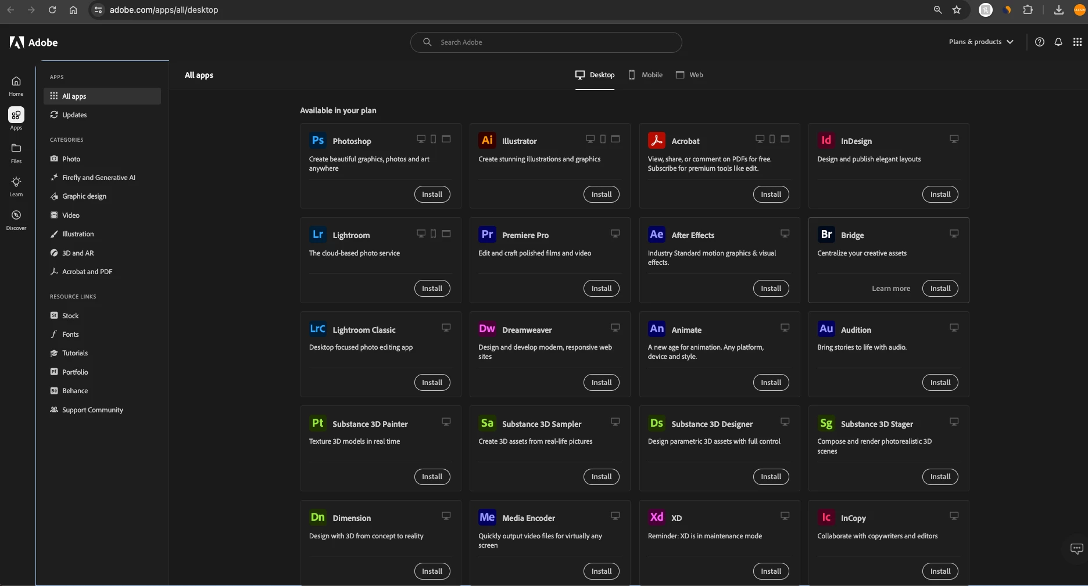Screen dimensions: 1088x586
Task: Open the browser downloads icon
Action: 1059,10
